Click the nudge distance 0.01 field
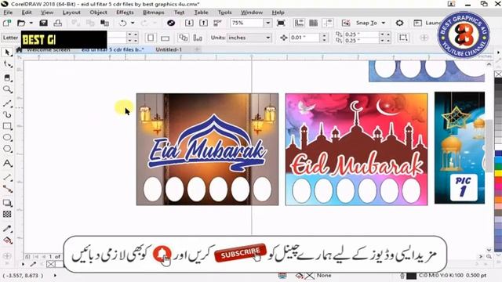Image resolution: width=502 pixels, height=282 pixels. pyautogui.click(x=304, y=38)
